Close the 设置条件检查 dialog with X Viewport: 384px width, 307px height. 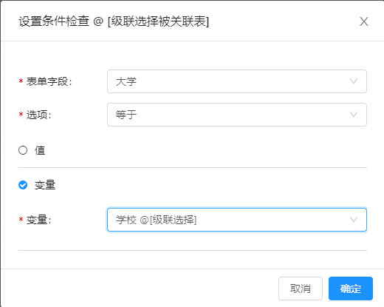[364, 21]
